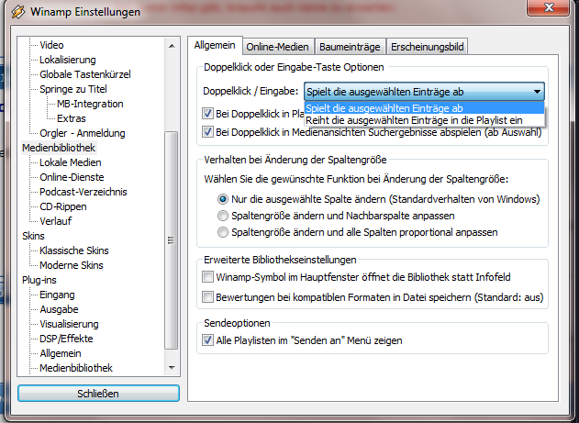Image resolution: width=579 pixels, height=423 pixels.
Task: Choose 'Reiht die ausgewählten Einträge in die Playlist ein'
Action: [x=424, y=120]
